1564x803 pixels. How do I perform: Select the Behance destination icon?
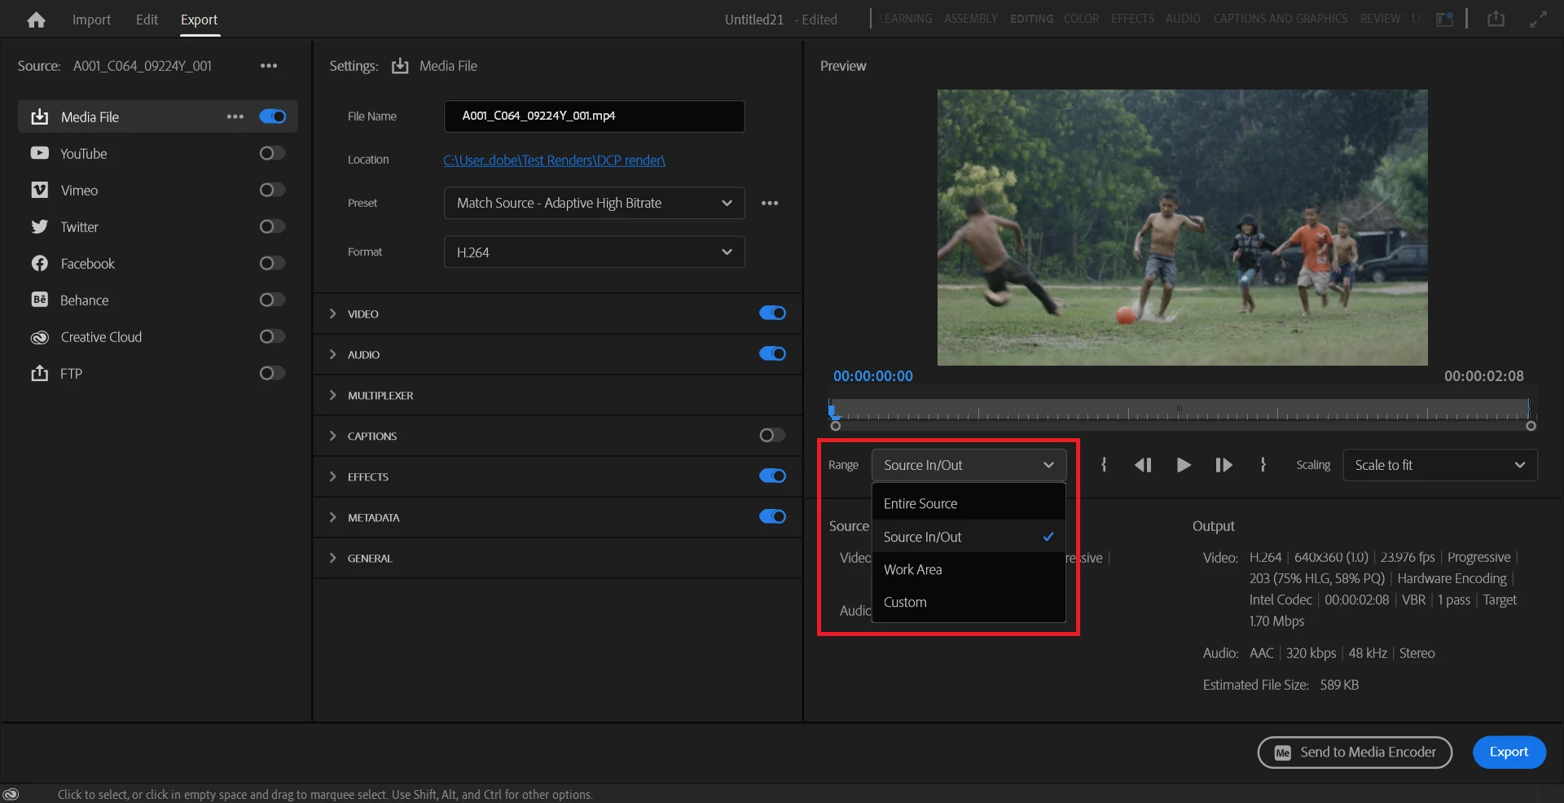(x=39, y=300)
